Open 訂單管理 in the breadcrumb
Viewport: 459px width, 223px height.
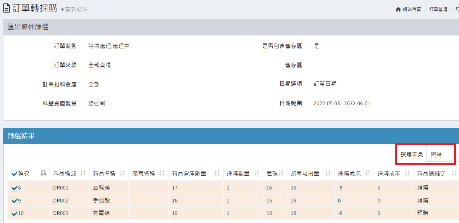click(438, 9)
